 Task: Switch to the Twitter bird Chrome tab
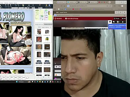pyautogui.click(x=72, y=2)
